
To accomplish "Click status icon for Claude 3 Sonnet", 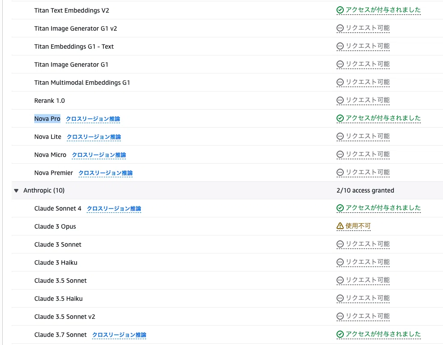I will 340,244.
